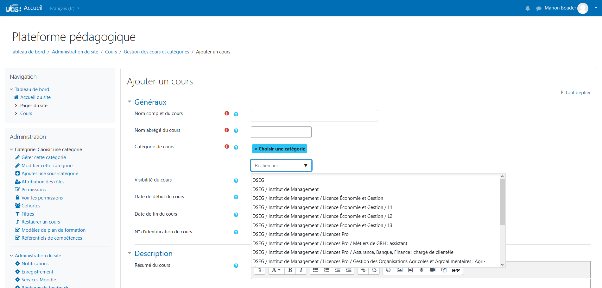The image size is (602, 288).
Task: Toggle bold formatting in editor
Action: (290, 270)
